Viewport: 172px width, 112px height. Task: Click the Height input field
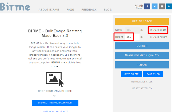(x=132, y=37)
